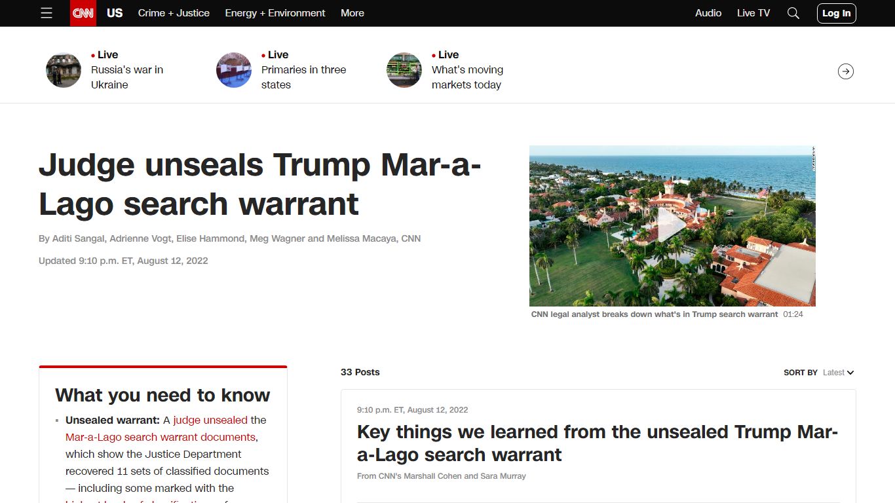
Task: Click the Log In button
Action: pos(837,13)
